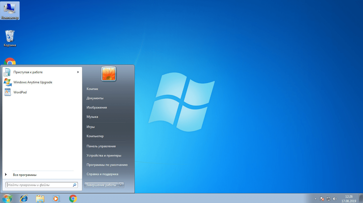Open the network status tray icon
The height and width of the screenshot is (203, 363).
pos(328,198)
